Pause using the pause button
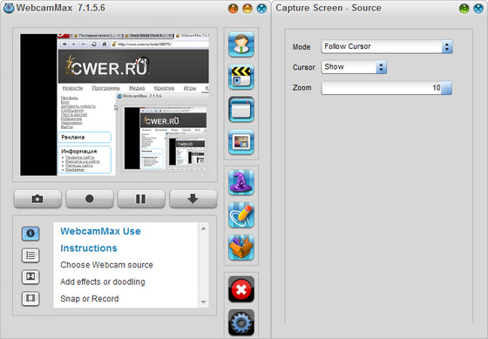The height and width of the screenshot is (339, 488). pyautogui.click(x=141, y=199)
